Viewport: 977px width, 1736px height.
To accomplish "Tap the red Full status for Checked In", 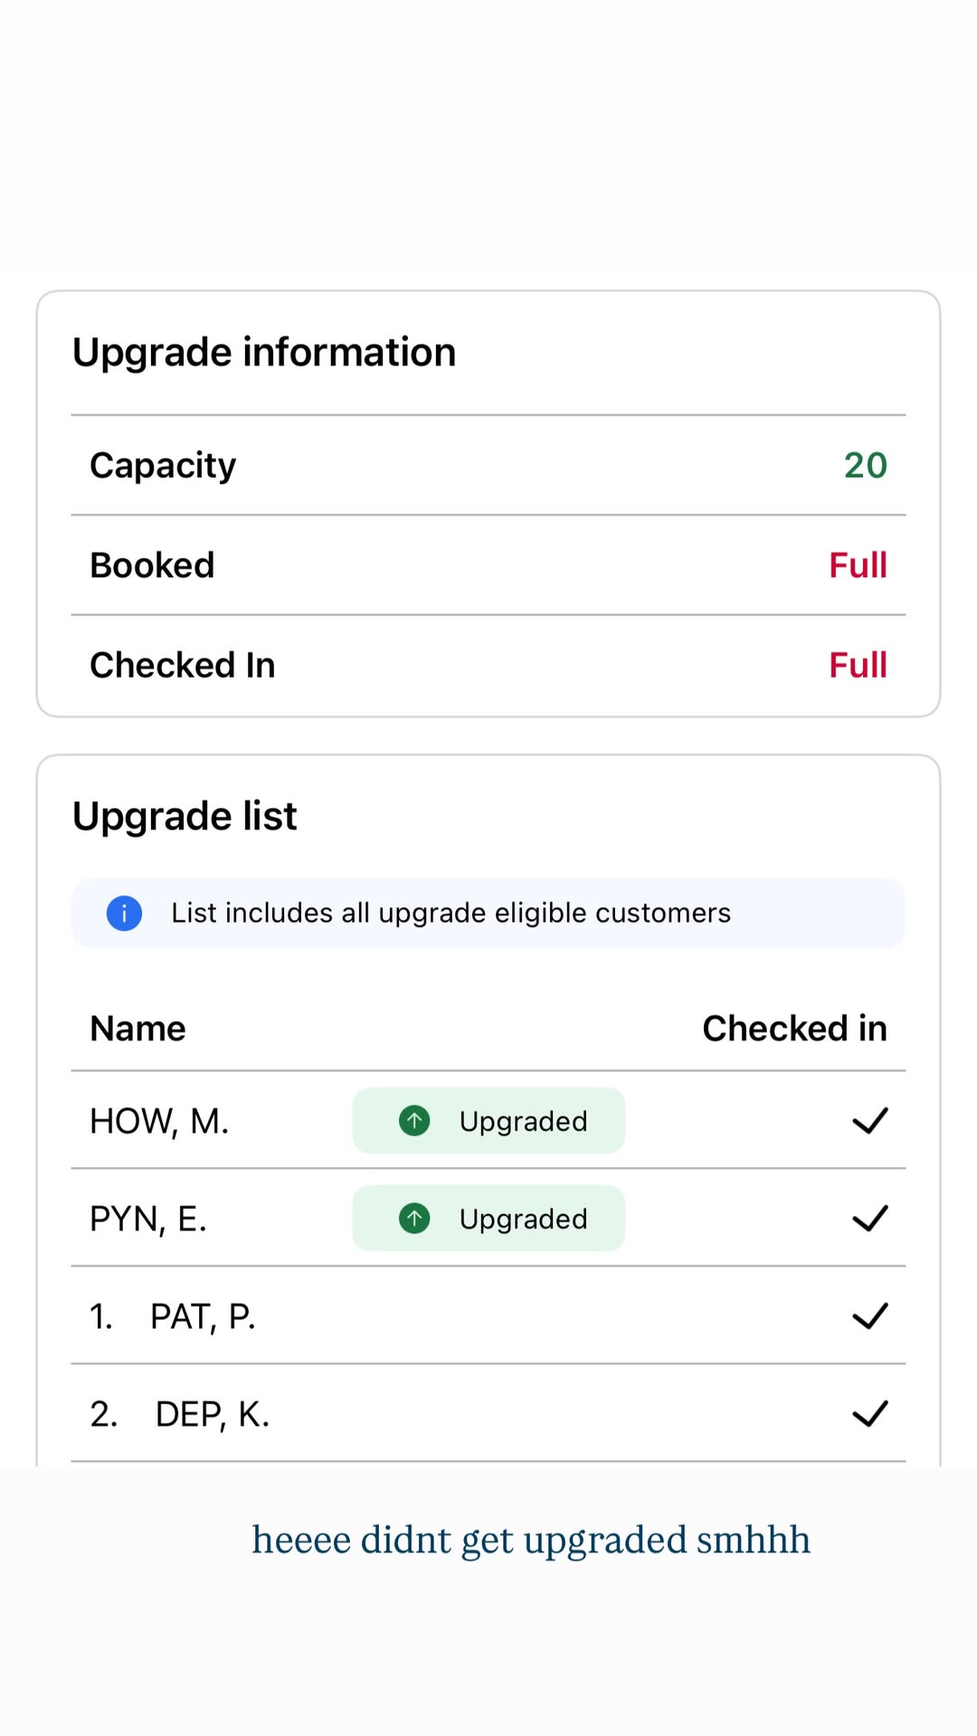I will [858, 665].
